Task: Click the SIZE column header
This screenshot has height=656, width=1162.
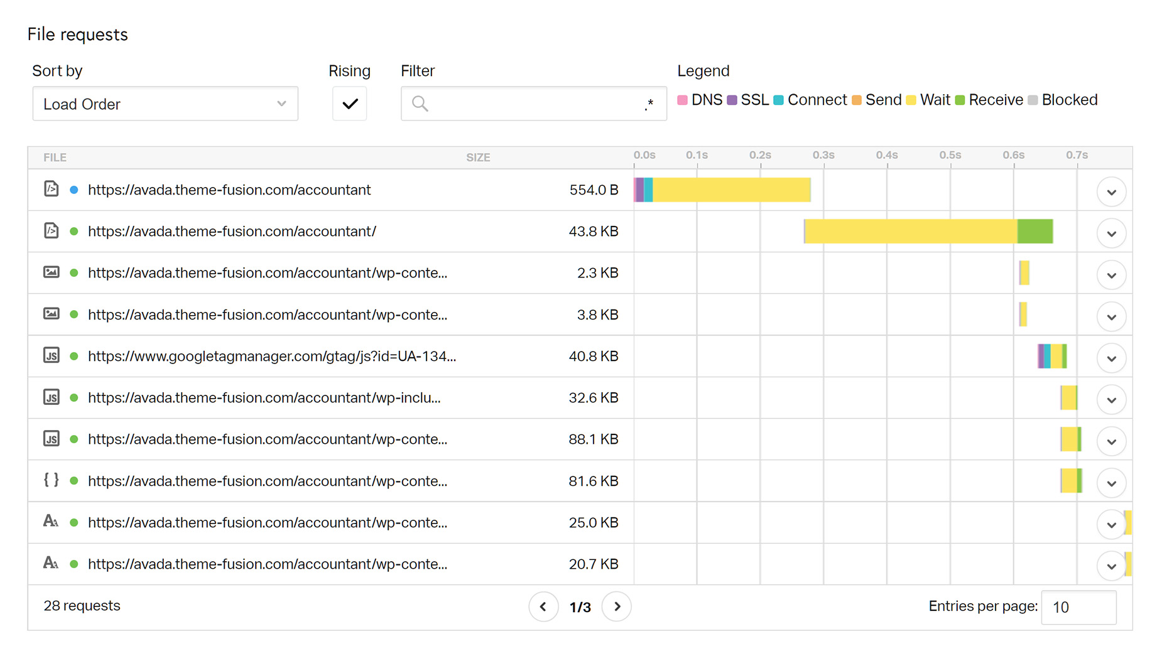Action: point(478,158)
